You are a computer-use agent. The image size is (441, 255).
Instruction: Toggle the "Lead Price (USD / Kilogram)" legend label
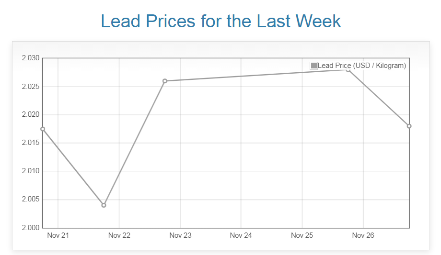[362, 66]
